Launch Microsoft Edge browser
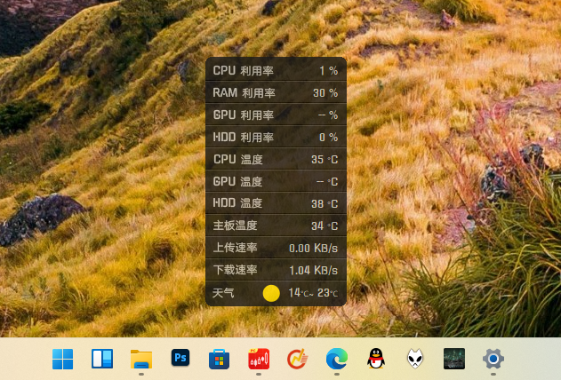 click(x=337, y=359)
